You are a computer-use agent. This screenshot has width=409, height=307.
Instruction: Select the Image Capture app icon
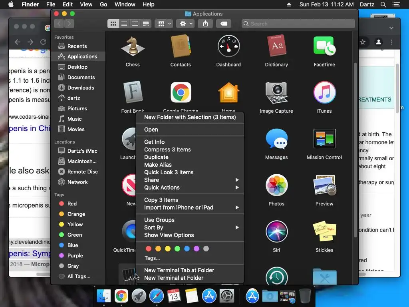coord(276,93)
